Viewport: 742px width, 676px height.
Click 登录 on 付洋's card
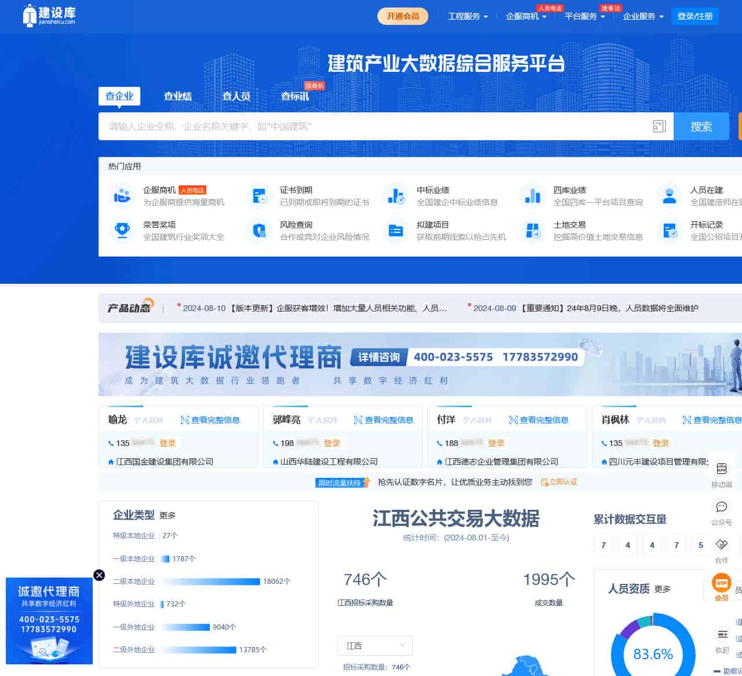point(496,443)
